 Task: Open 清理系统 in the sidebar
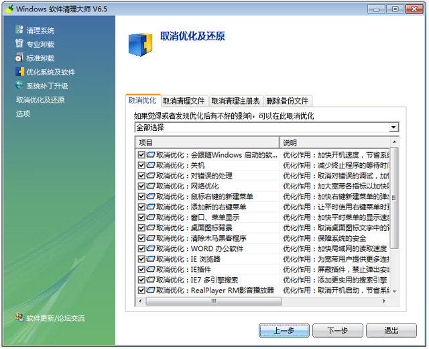click(40, 30)
